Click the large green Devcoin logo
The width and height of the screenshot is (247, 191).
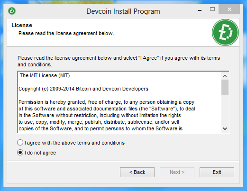coord(225,32)
